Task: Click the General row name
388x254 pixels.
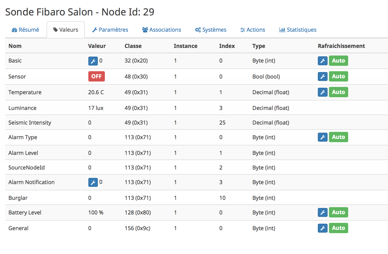Action: click(18, 228)
